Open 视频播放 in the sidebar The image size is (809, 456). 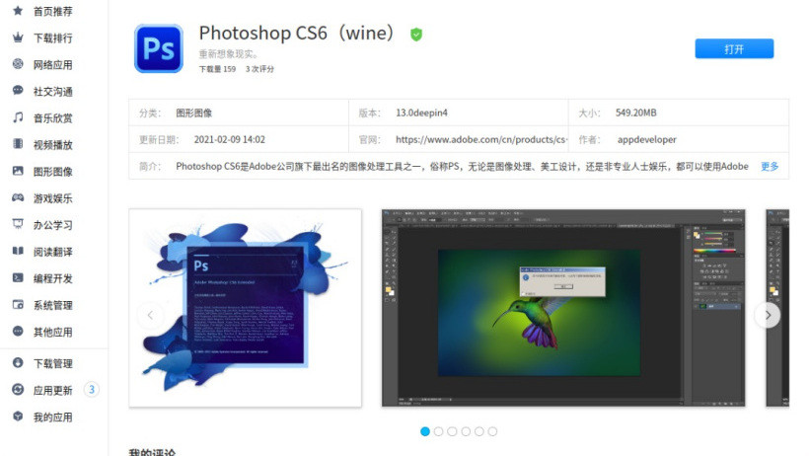pyautogui.click(x=53, y=145)
